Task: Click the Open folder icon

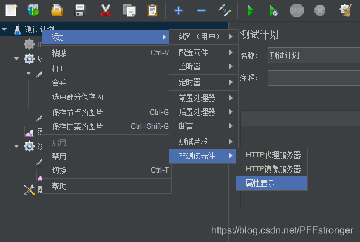Action: click(x=57, y=10)
